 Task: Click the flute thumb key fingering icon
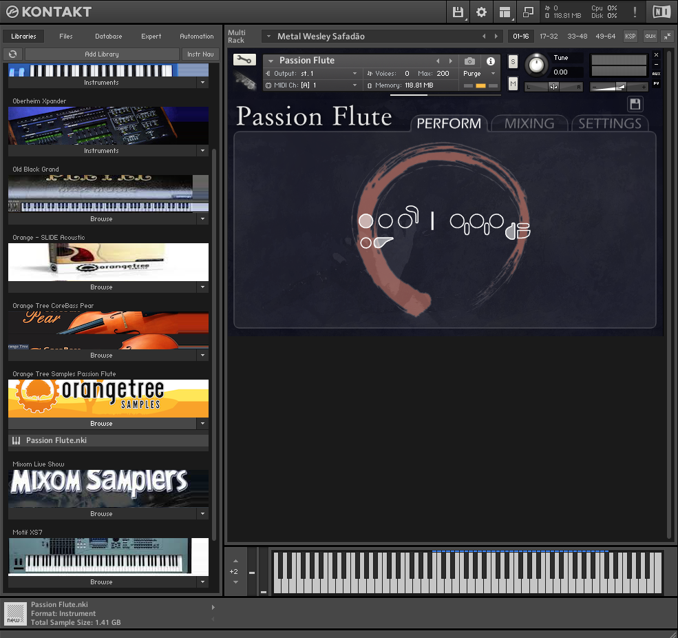383,242
